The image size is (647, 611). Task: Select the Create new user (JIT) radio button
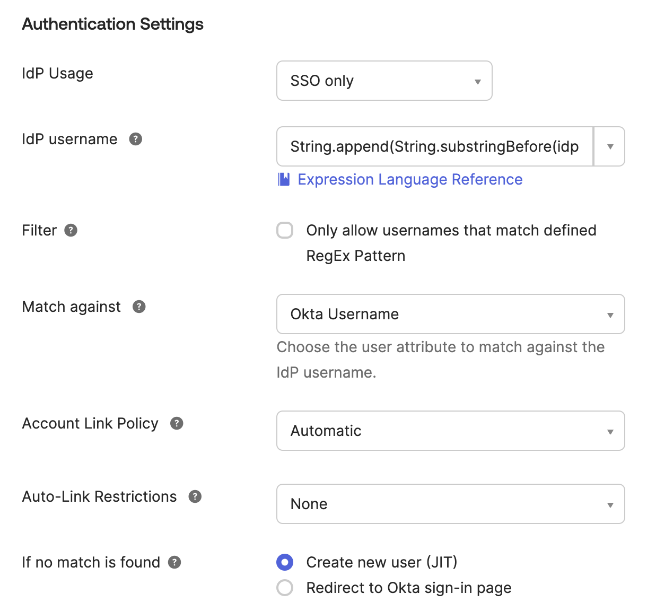(x=285, y=562)
